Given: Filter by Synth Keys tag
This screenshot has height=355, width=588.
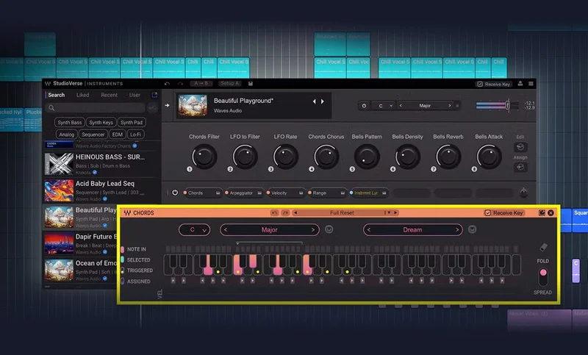Looking at the screenshot, I should [101, 122].
